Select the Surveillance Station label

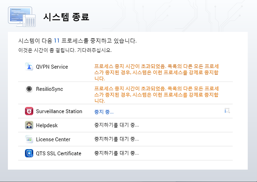(x=59, y=111)
